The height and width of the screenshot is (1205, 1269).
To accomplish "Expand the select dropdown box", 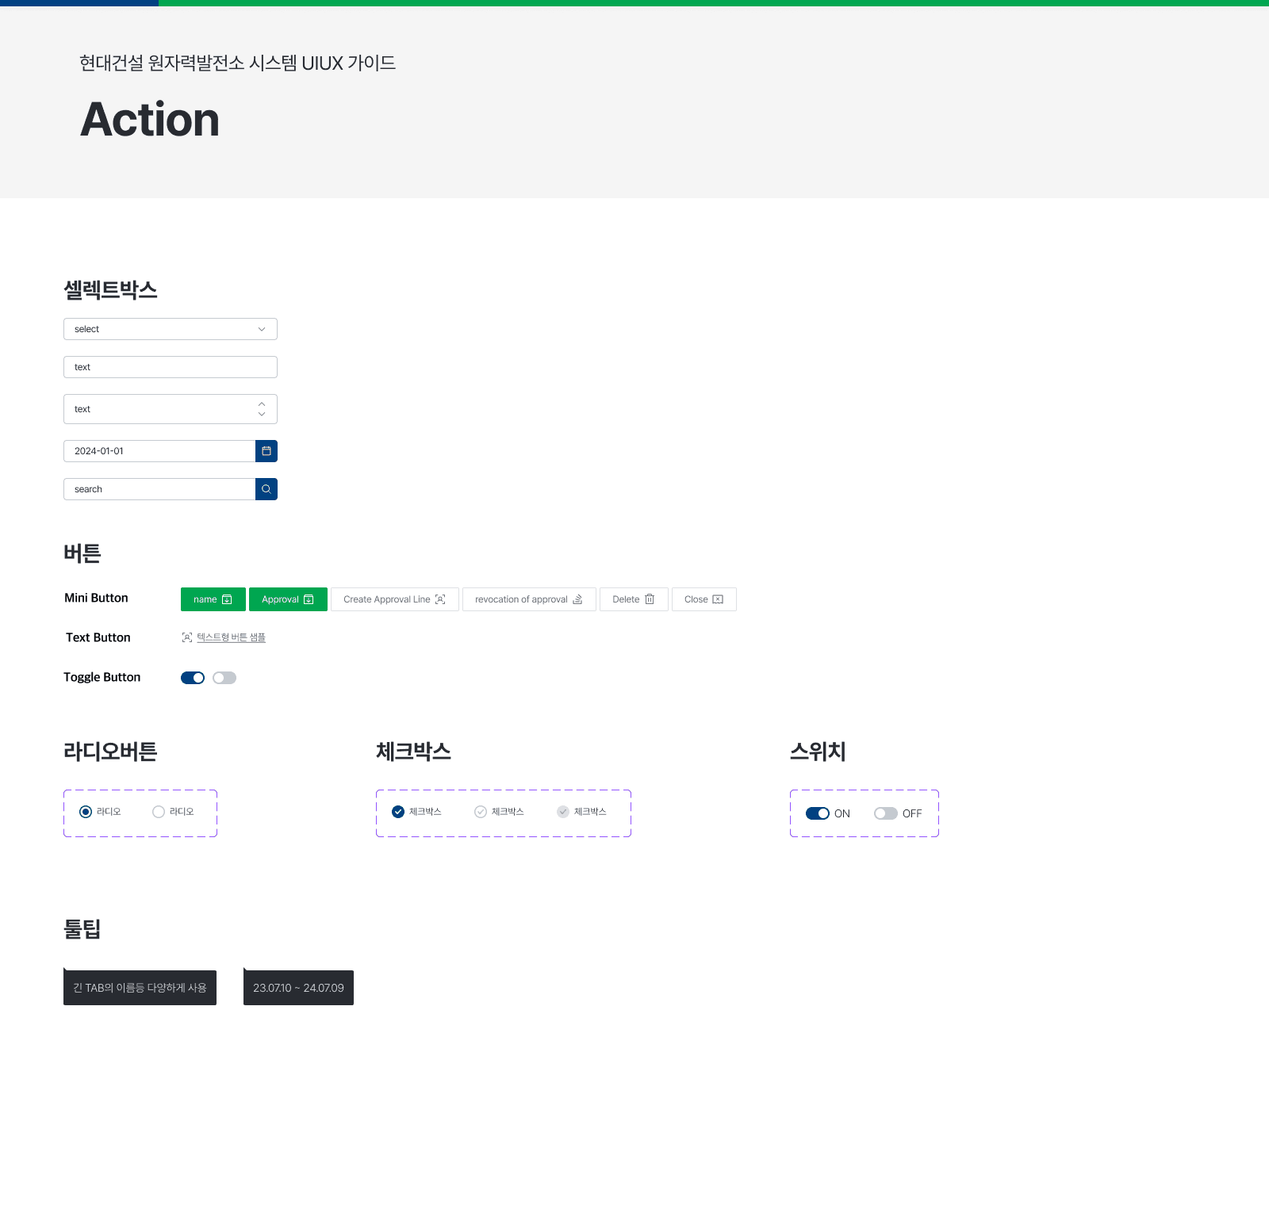I will (171, 329).
